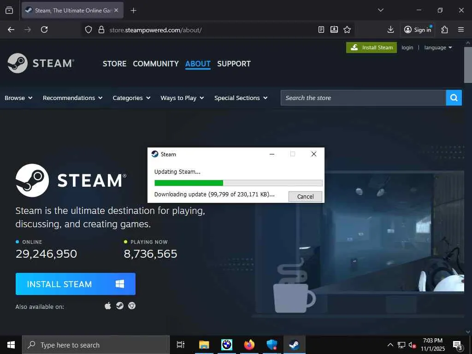Select the ABOUT menu item
The image size is (472, 354).
pyautogui.click(x=198, y=64)
